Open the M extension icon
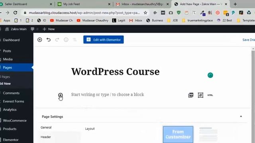Screen dimensions: 255x143 pos(163,13)
